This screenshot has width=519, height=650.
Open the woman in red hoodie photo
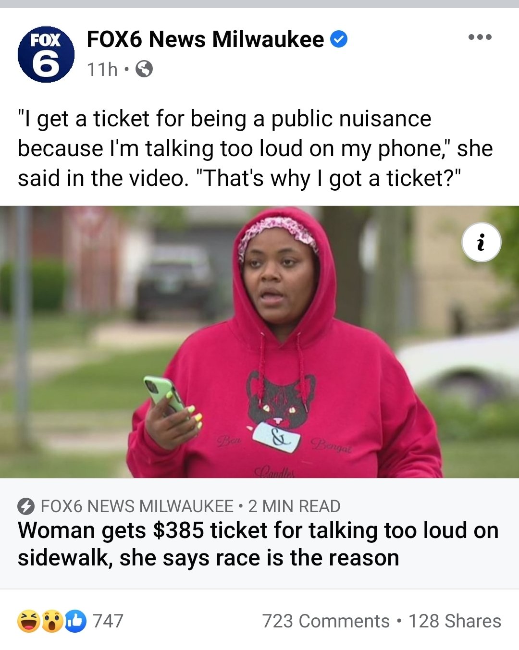coord(259,342)
